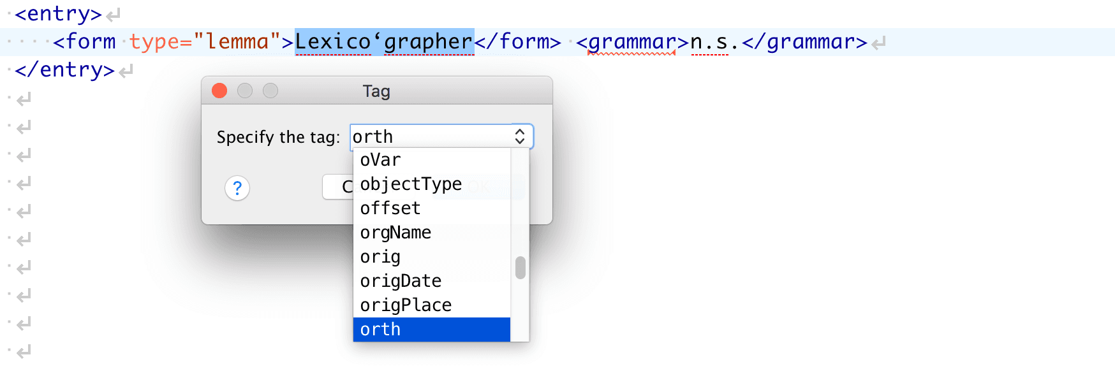
Task: Choose orig tag option
Action: [432, 257]
